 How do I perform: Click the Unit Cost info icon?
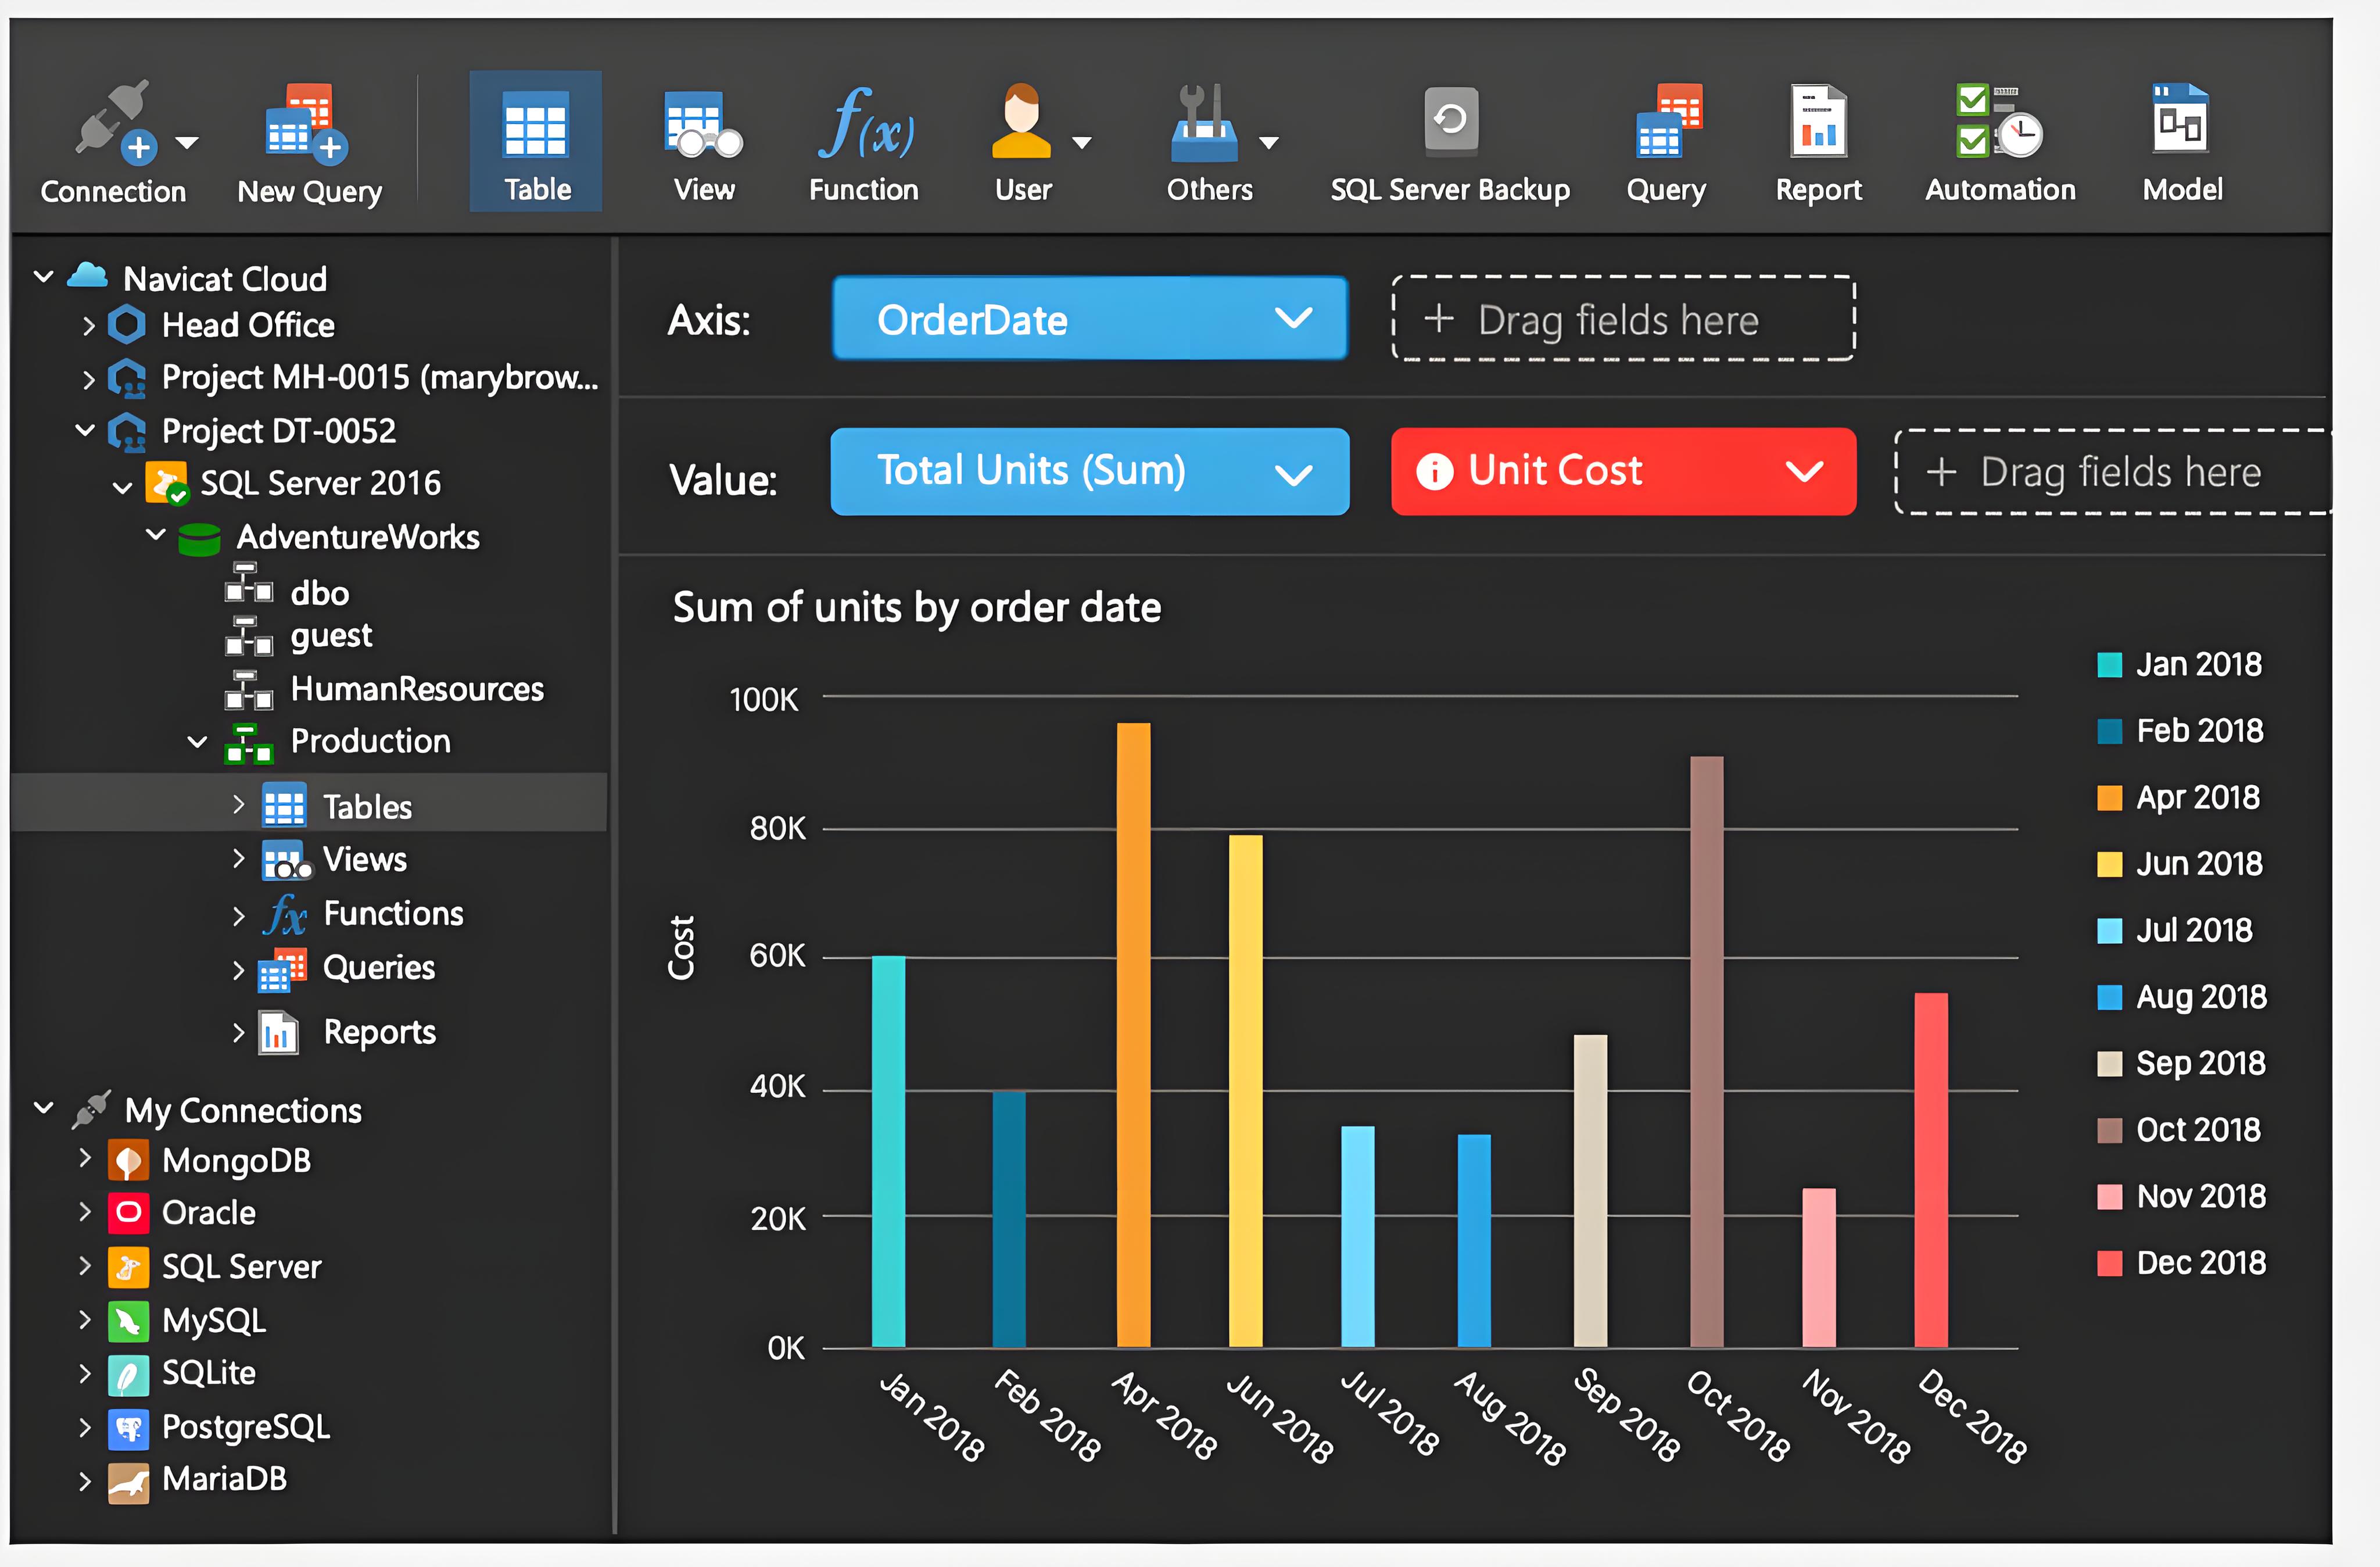click(x=1434, y=471)
